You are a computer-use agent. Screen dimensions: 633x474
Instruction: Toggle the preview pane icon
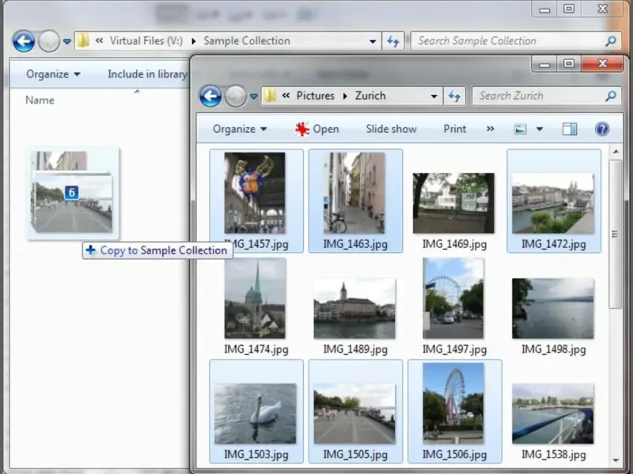tap(570, 129)
